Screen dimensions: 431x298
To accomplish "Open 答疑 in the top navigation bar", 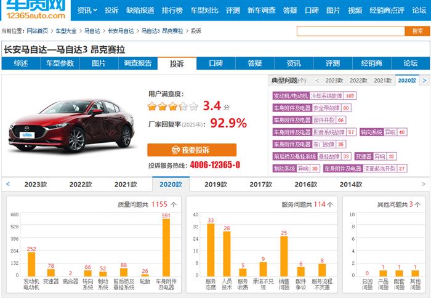I will 290,10.
